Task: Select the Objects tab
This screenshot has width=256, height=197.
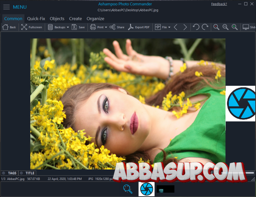Action: point(57,18)
